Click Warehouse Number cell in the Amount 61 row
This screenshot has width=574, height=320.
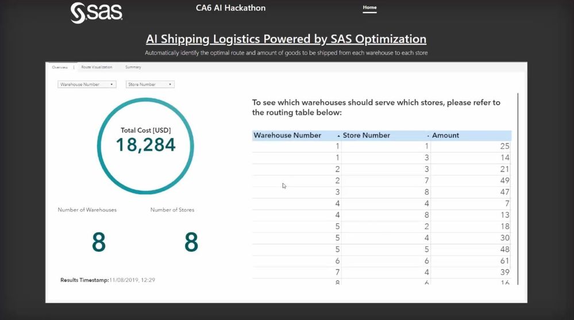[x=296, y=261]
